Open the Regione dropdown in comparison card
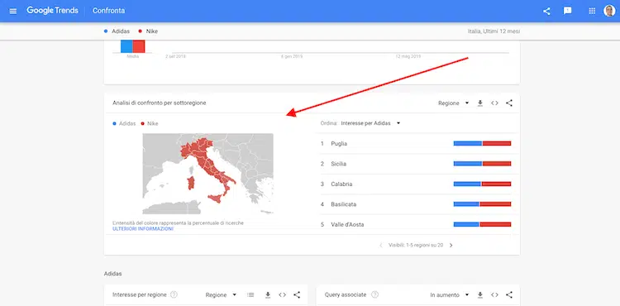Screen dimensions: 620x306 click(x=453, y=103)
